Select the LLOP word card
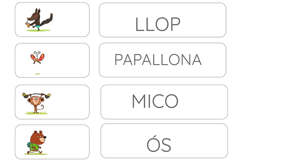294x165 pixels. point(163,20)
